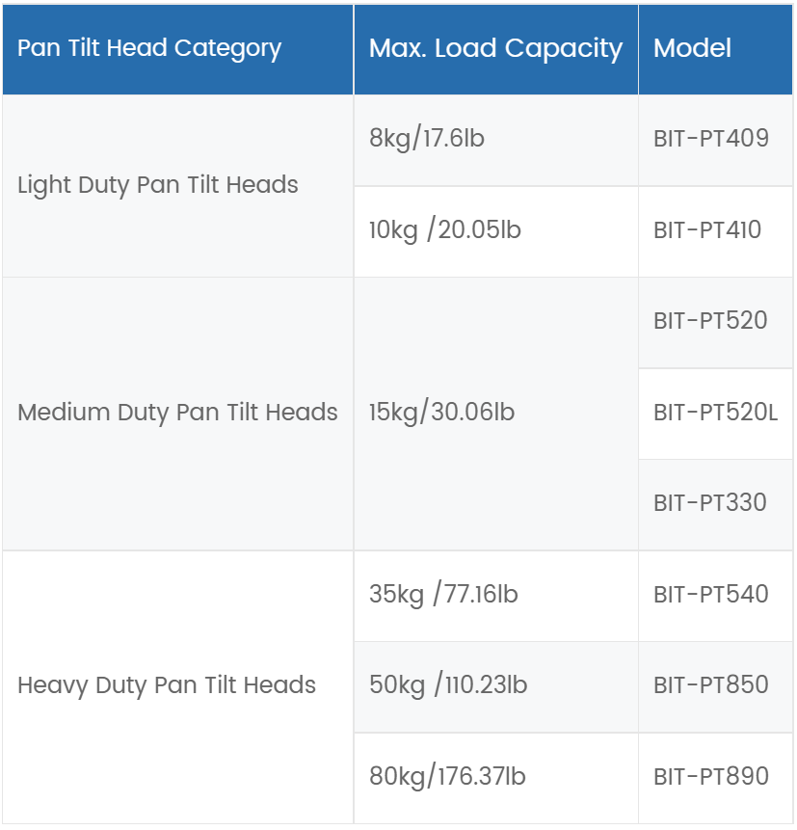This screenshot has height=830, width=797.
Task: Click the 35kg /77.16lb capacity cell
Action: pyautogui.click(x=496, y=596)
